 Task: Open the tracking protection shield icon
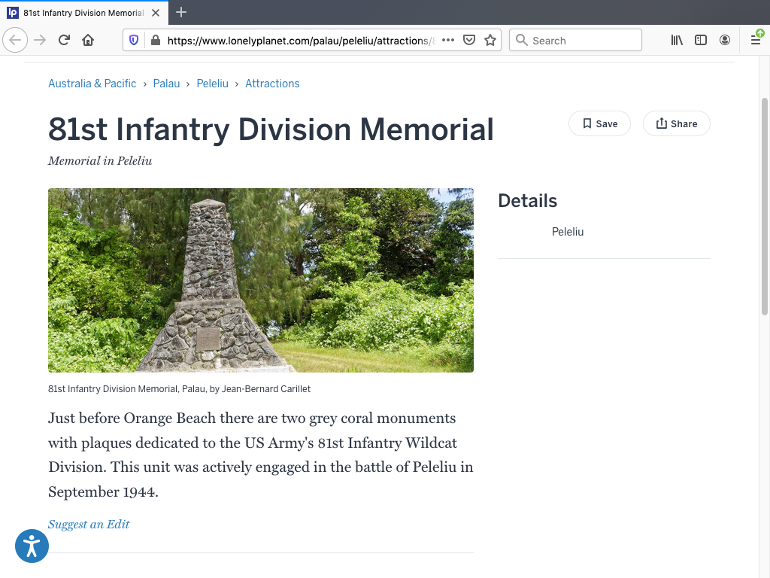point(135,41)
